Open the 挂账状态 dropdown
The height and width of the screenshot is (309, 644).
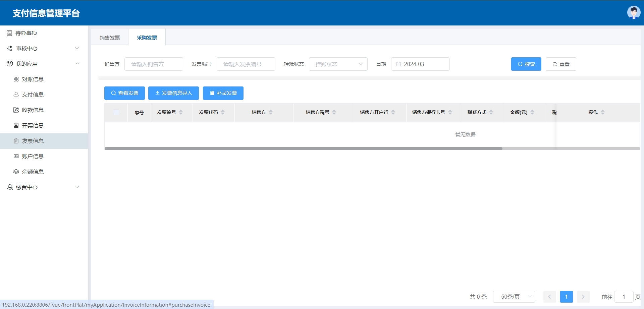tap(338, 64)
